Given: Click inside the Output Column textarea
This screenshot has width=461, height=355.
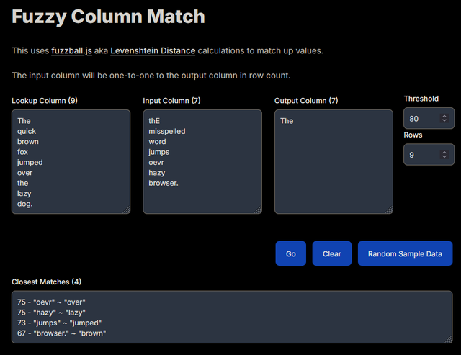Looking at the screenshot, I should [334, 161].
